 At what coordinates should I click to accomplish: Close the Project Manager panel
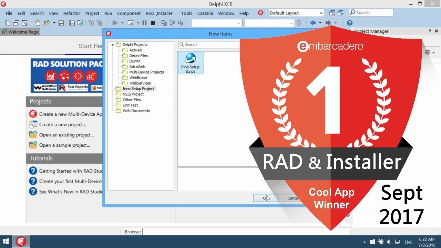pos(437,31)
